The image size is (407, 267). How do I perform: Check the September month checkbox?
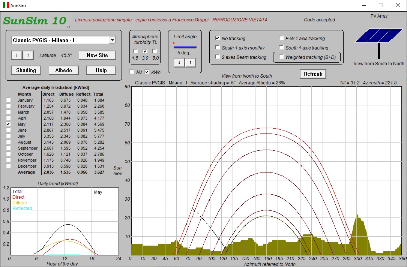(x=8, y=148)
